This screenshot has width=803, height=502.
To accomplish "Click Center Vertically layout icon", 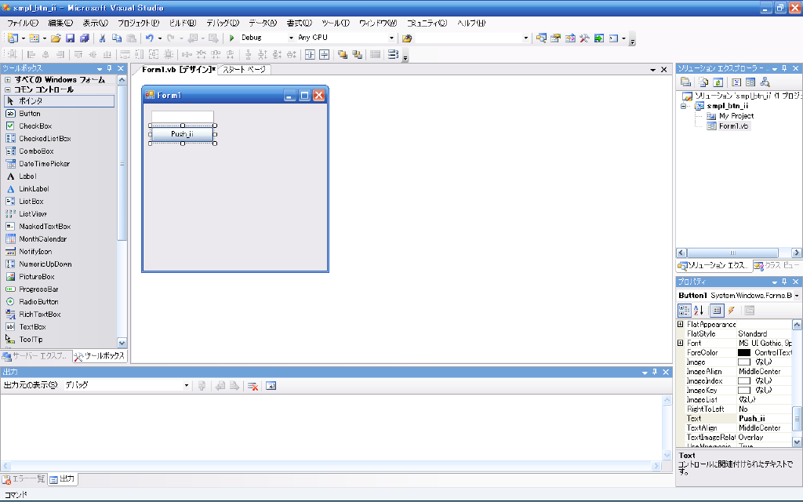I will click(324, 54).
